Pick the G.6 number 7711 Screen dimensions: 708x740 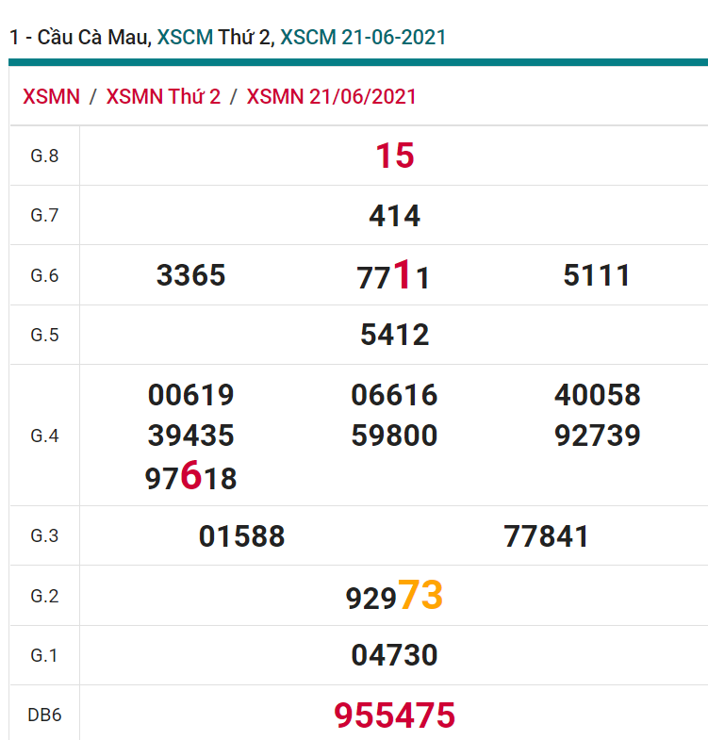(x=394, y=276)
